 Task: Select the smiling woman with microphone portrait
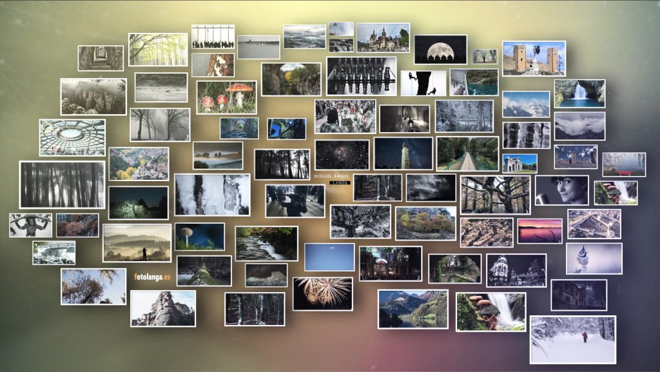tap(561, 190)
